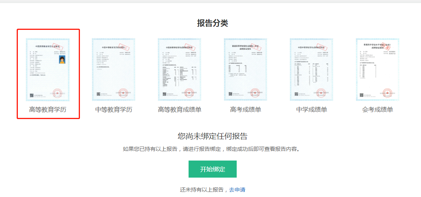Screen dimensions: 421x197
Task: Choose the 高考成绩单 report sample image
Action: pyautogui.click(x=245, y=69)
